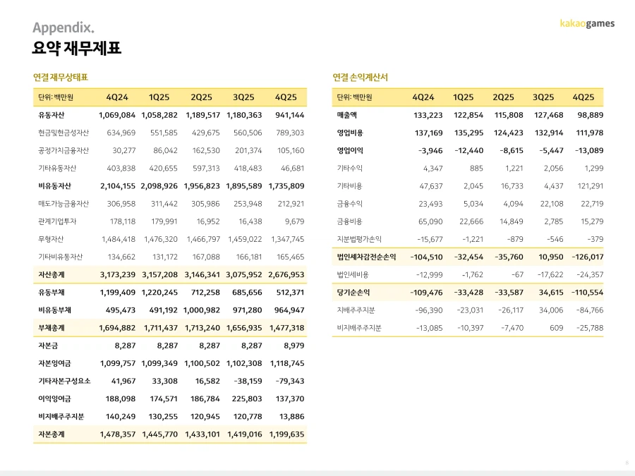Click the 연결 재무상태표 section heading
Image resolution: width=635 pixels, height=476 pixels.
pos(60,77)
